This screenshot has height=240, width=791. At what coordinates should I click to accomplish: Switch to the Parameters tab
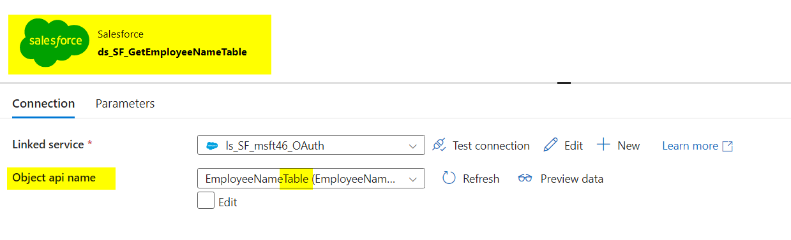pos(125,103)
